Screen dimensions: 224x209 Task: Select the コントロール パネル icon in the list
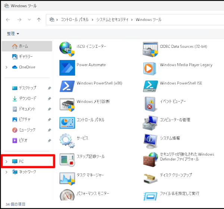pos(67,123)
